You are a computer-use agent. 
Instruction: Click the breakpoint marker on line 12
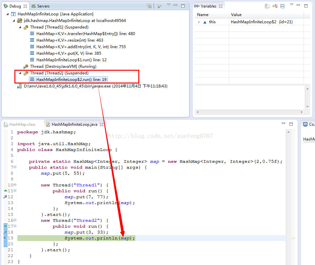pos(6,197)
